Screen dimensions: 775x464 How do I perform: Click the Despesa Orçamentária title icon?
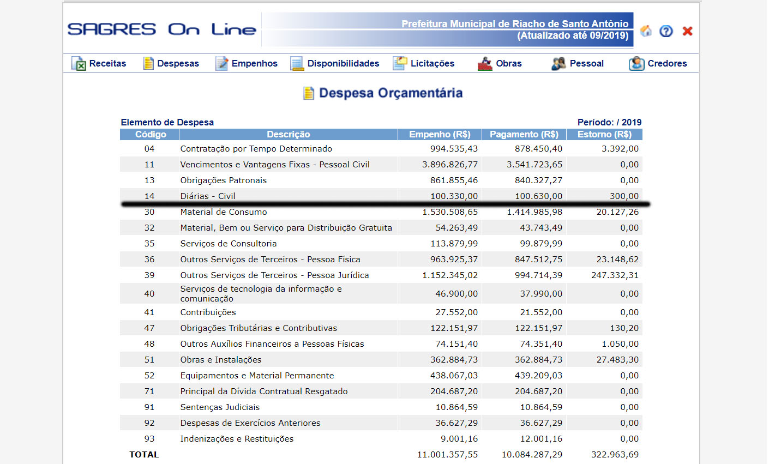309,93
